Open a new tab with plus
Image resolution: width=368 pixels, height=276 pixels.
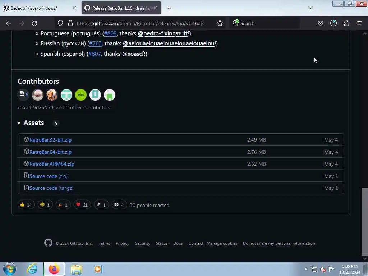[x=169, y=8]
